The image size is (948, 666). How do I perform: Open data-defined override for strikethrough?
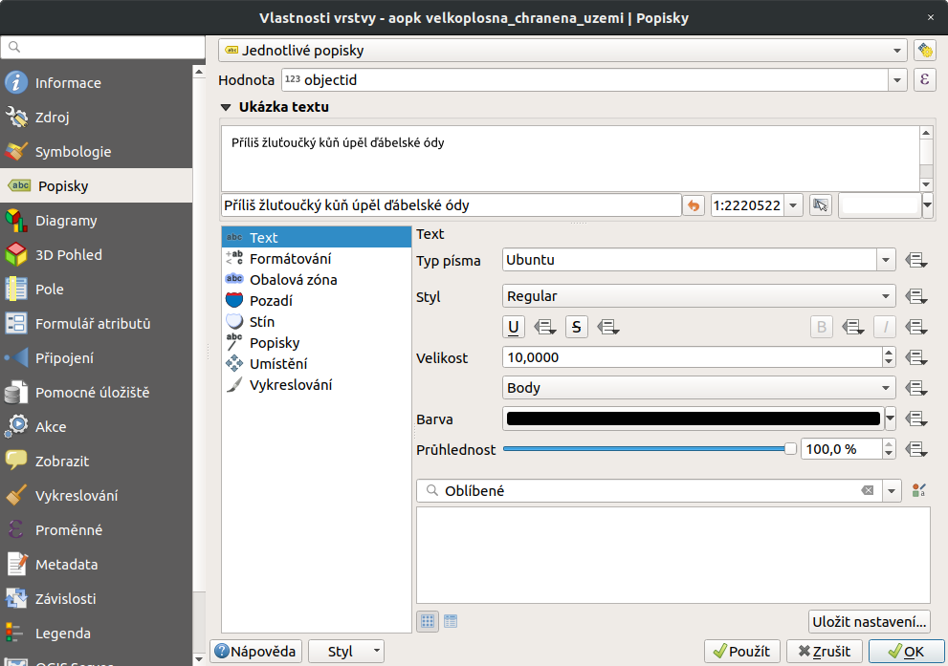(607, 327)
